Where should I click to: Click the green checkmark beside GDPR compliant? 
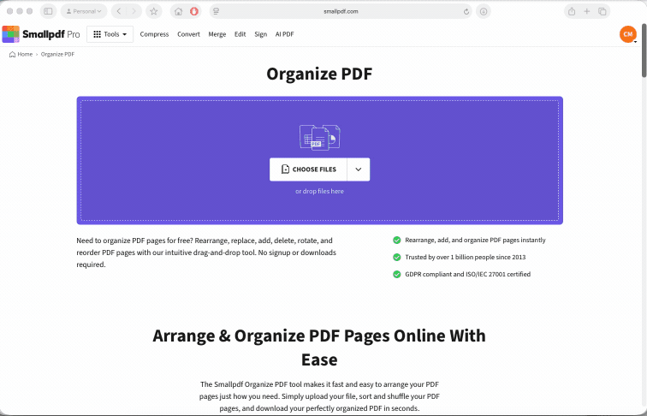coord(396,274)
